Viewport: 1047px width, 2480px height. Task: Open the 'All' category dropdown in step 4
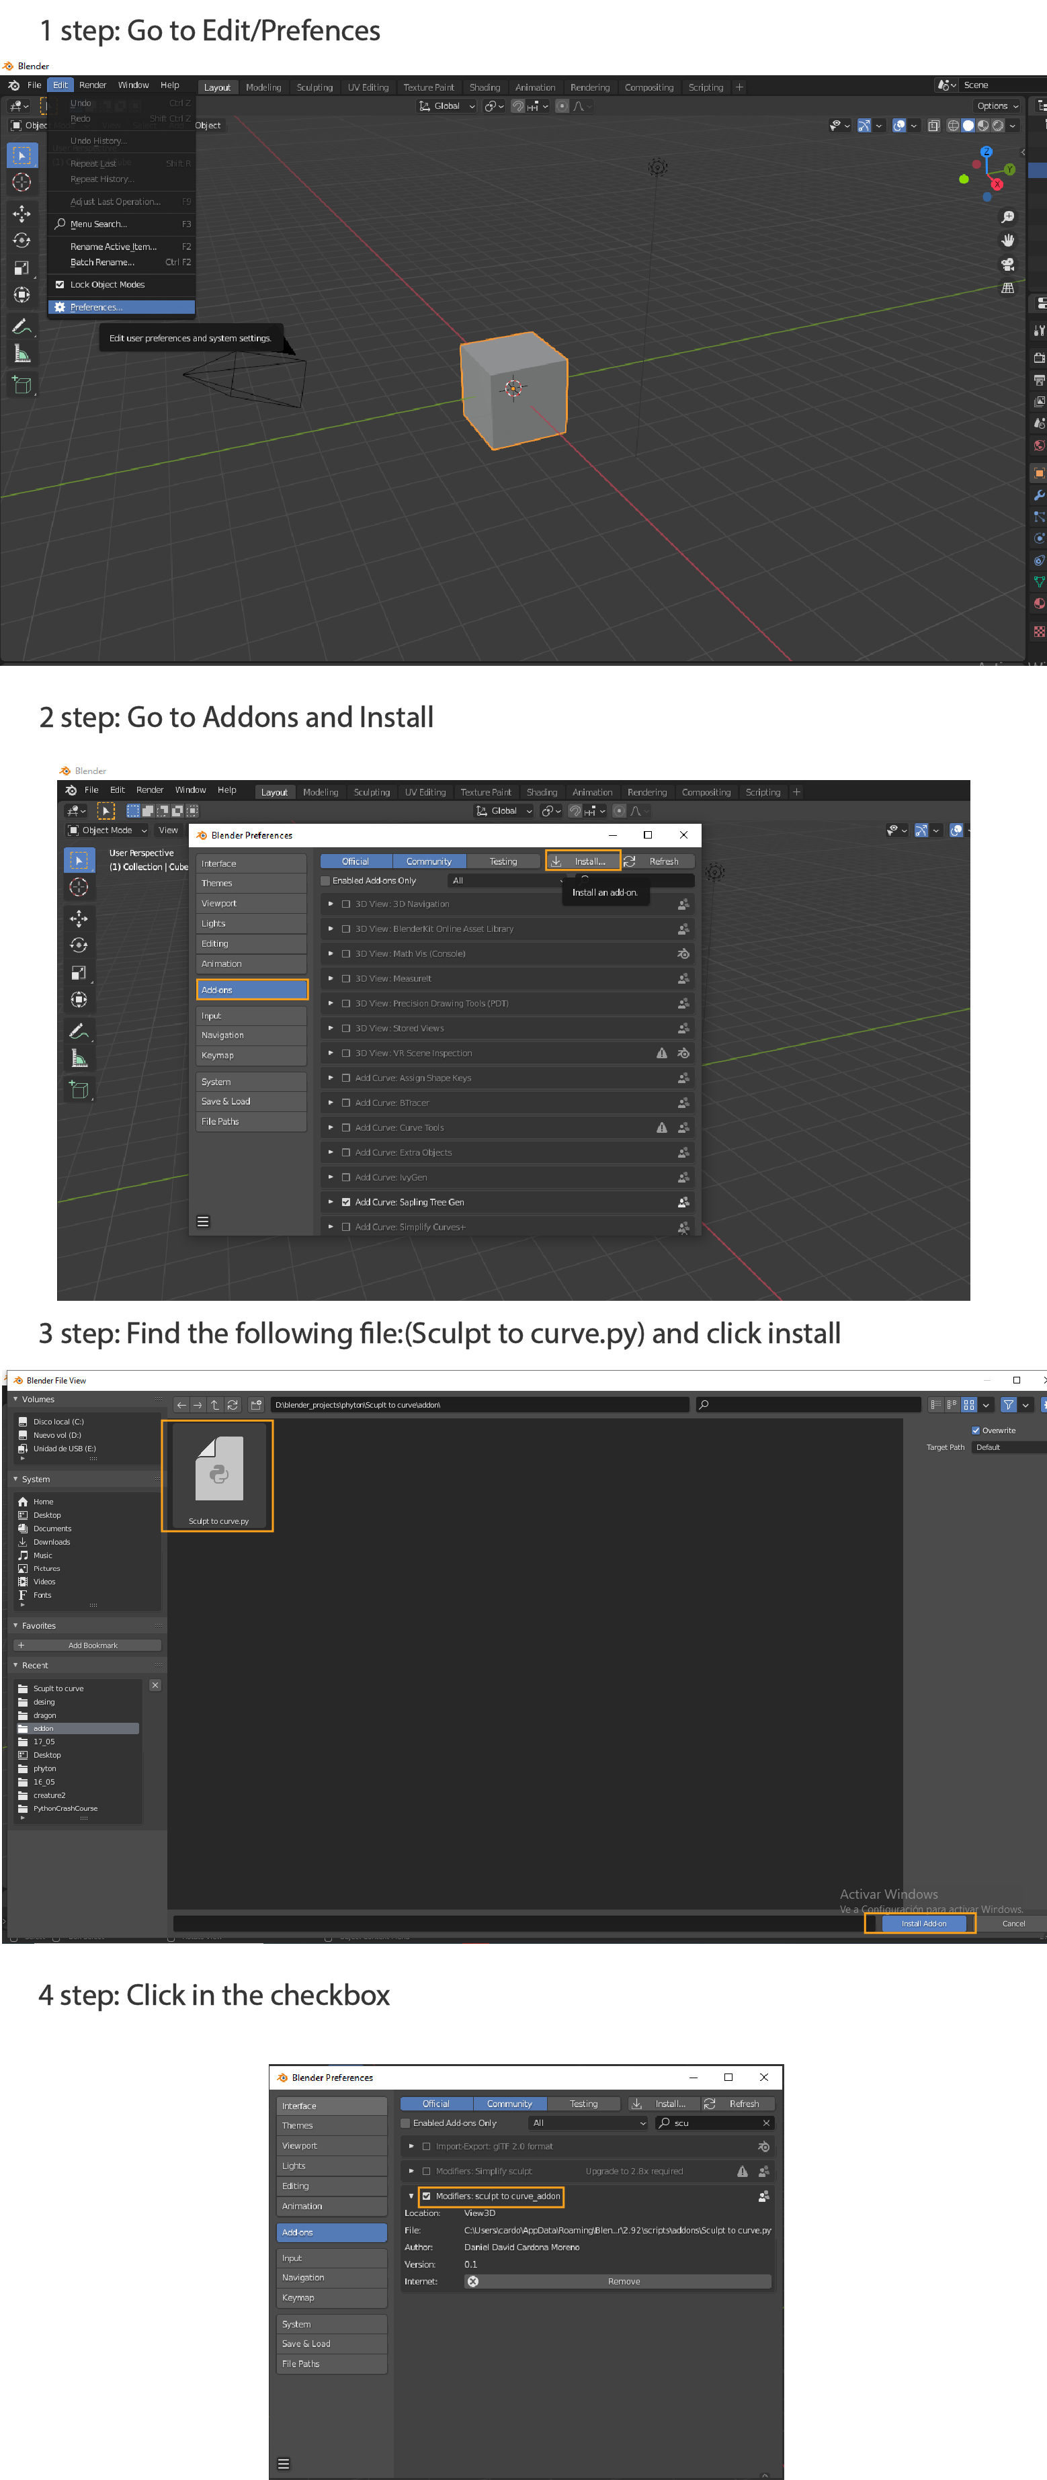point(589,2123)
